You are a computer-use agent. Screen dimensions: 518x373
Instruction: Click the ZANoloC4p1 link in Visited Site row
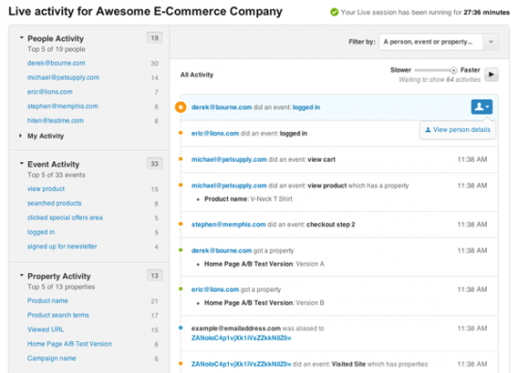241,365
